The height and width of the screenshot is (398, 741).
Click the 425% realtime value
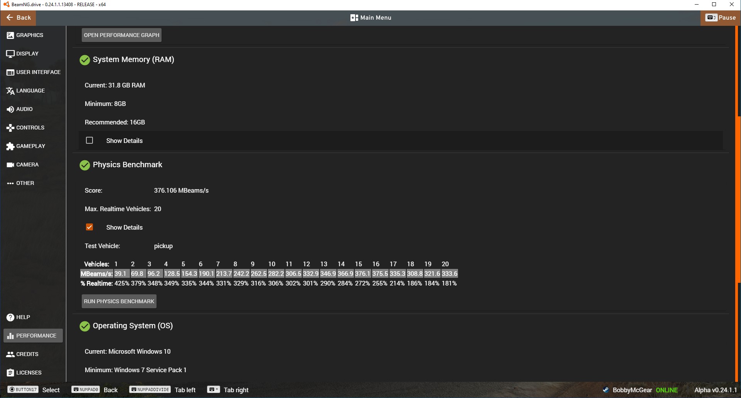122,284
